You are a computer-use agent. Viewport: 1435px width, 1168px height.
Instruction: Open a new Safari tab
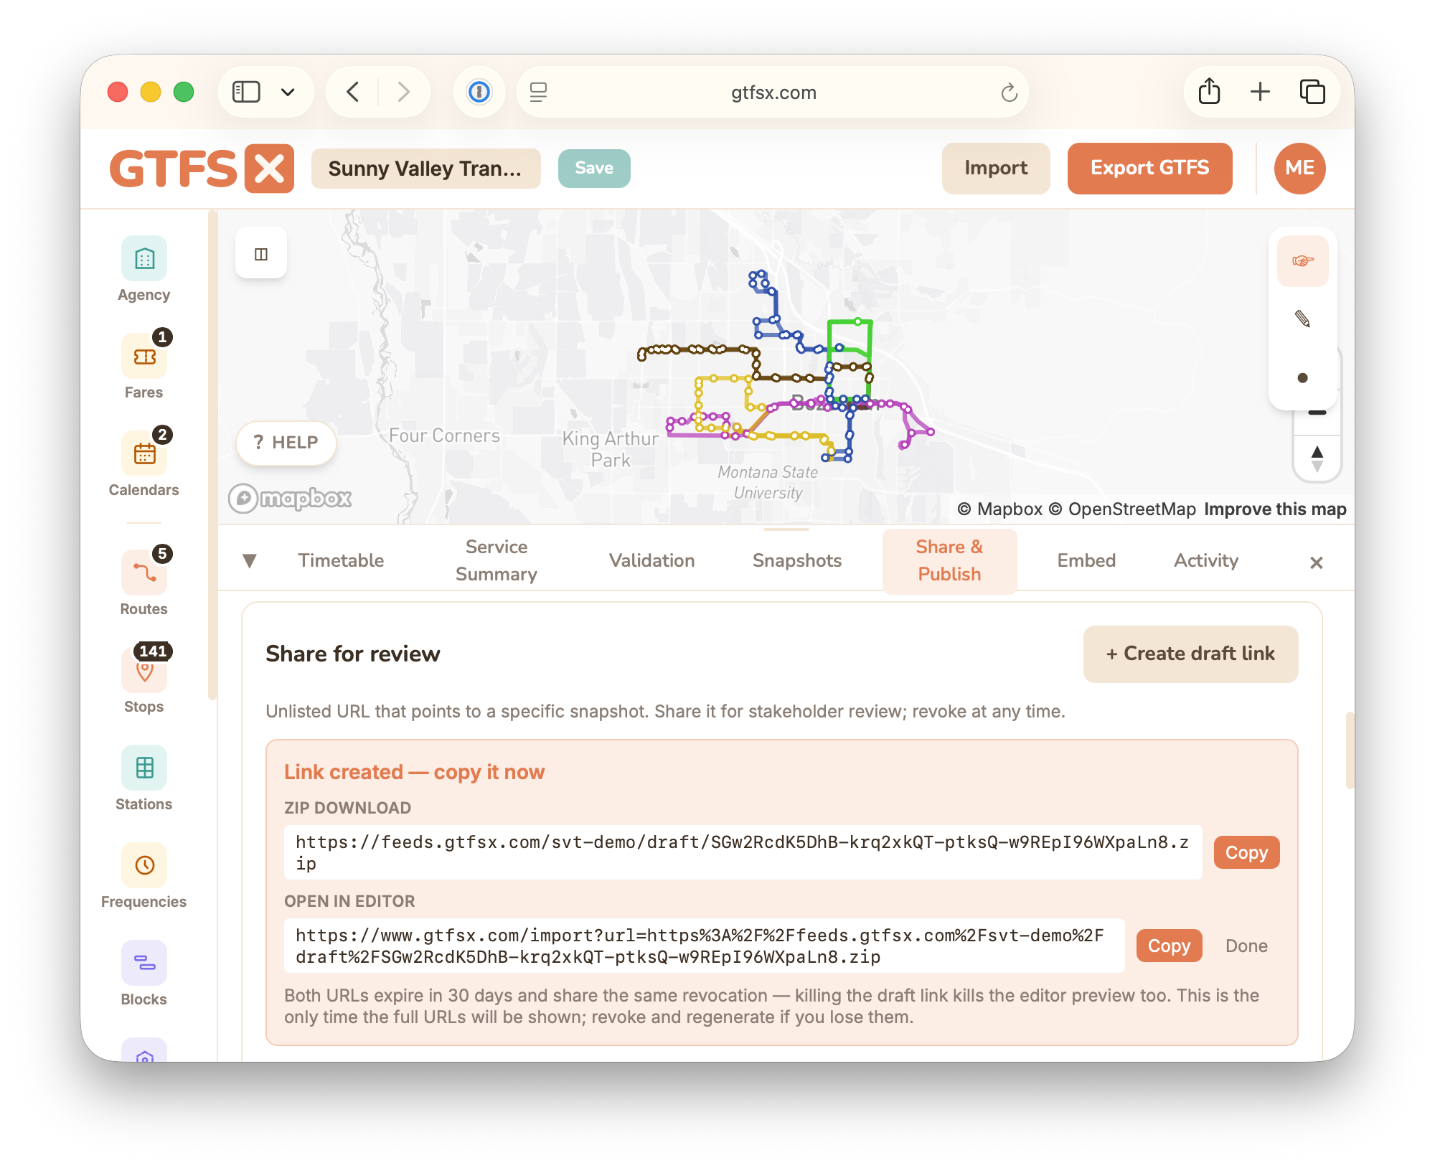[x=1260, y=92]
